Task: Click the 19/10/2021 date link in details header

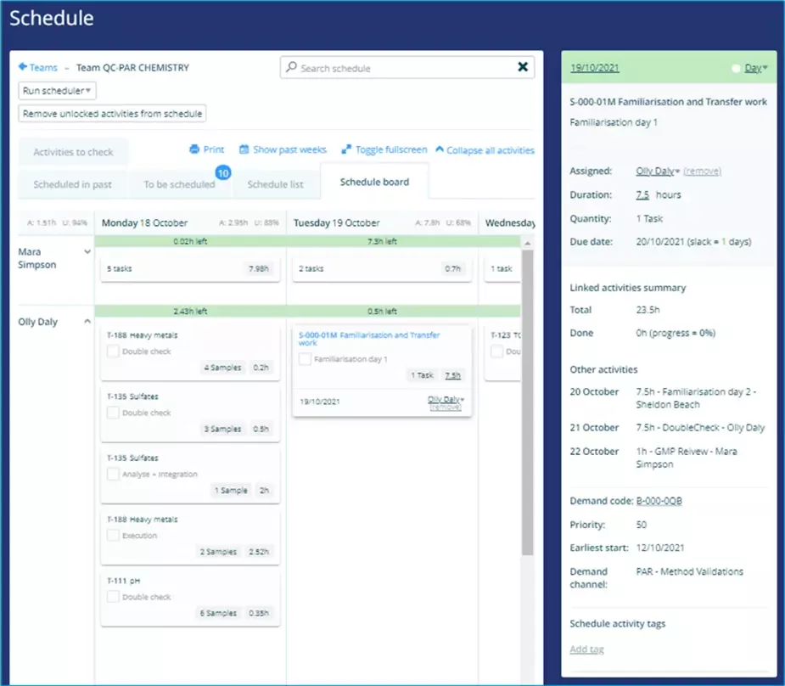Action: [595, 68]
